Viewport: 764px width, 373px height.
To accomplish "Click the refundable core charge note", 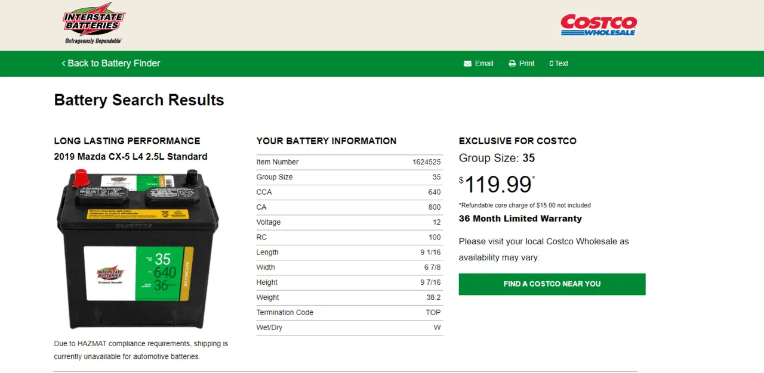I will (x=525, y=205).
